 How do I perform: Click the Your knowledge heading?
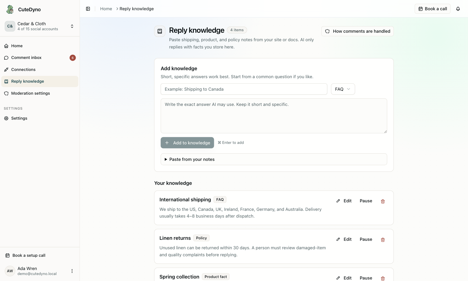[x=173, y=183]
